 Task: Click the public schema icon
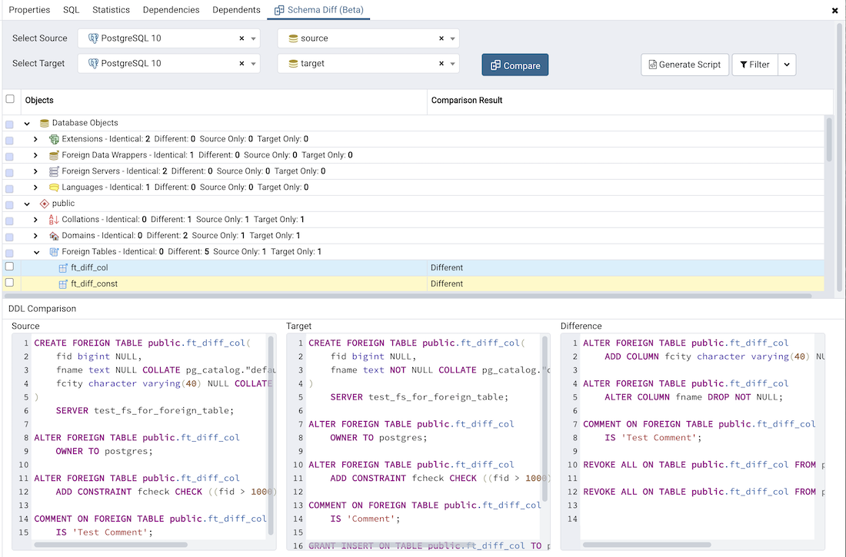pos(45,204)
